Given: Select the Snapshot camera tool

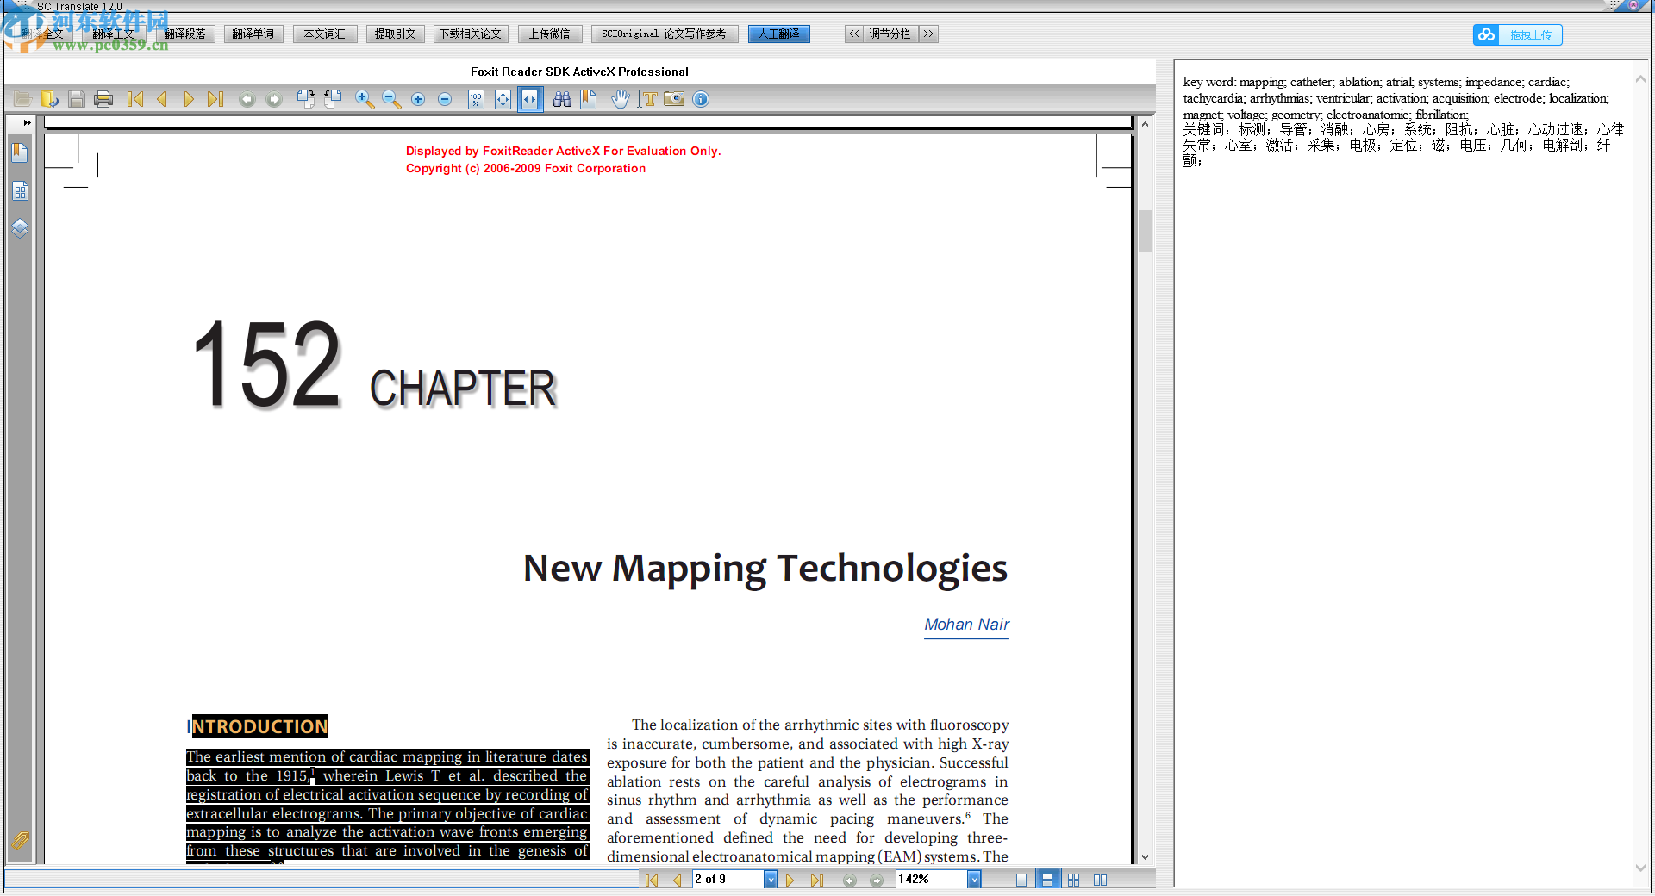Looking at the screenshot, I should [674, 100].
